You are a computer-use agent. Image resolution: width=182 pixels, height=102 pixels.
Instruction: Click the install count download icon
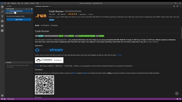pos(59,14)
